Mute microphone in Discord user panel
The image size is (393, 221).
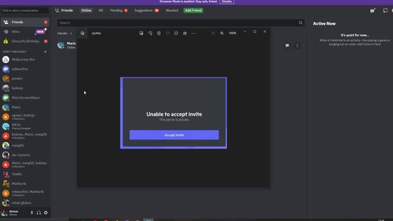32,212
